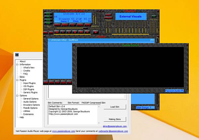Screen dimensions: 199x140
Task: Select Audio Options in the tree
Action: (31, 102)
